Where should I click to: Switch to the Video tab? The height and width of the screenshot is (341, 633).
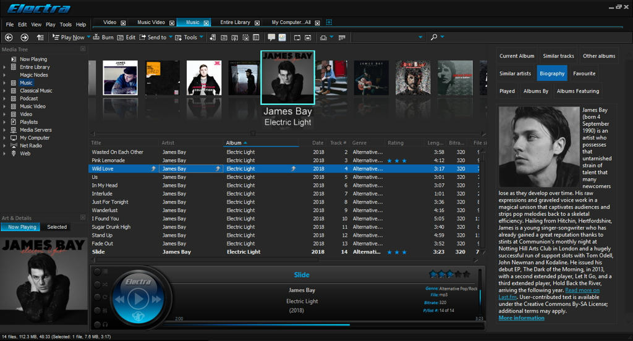[109, 23]
